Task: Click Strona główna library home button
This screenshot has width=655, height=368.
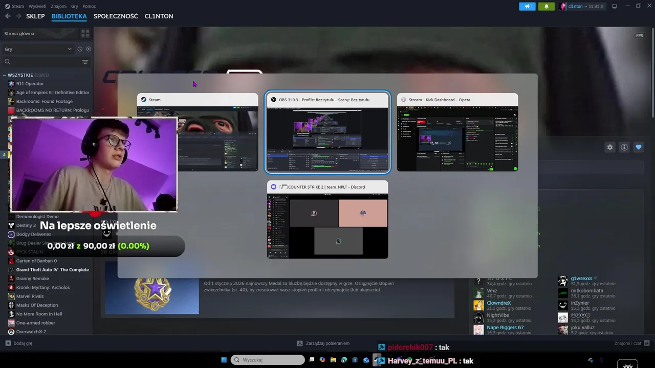Action: tap(40, 33)
